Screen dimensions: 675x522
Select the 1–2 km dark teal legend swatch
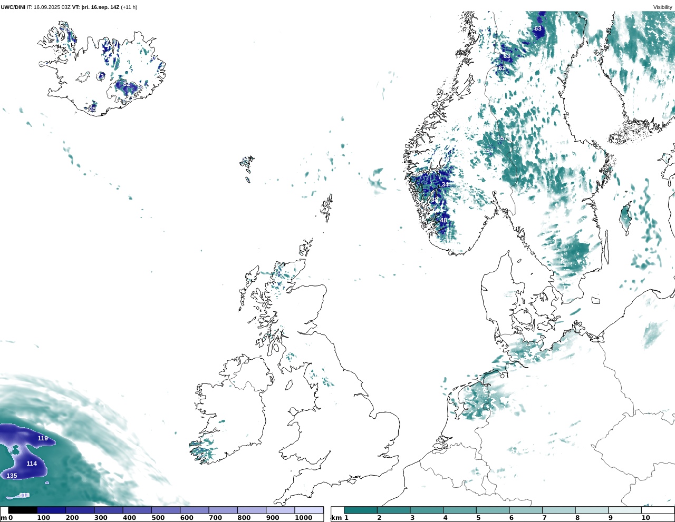click(x=361, y=510)
